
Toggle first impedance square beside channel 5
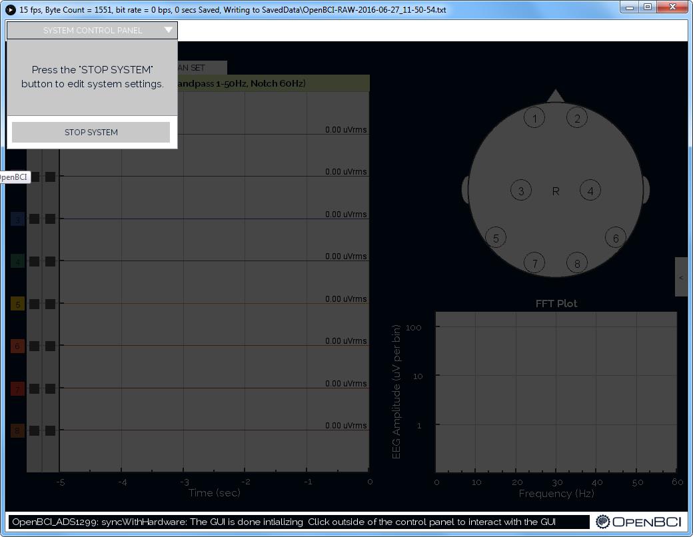click(x=35, y=304)
